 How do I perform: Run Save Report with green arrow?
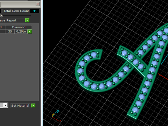point(27,20)
